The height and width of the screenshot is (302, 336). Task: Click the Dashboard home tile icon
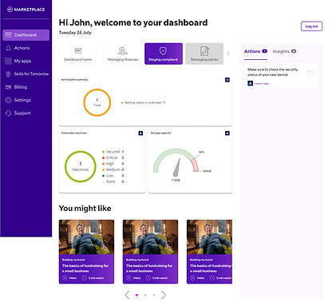pyautogui.click(x=77, y=50)
